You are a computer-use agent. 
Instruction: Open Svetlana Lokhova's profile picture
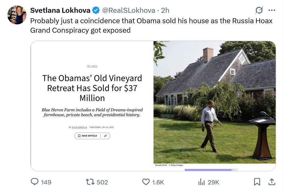coord(17,15)
